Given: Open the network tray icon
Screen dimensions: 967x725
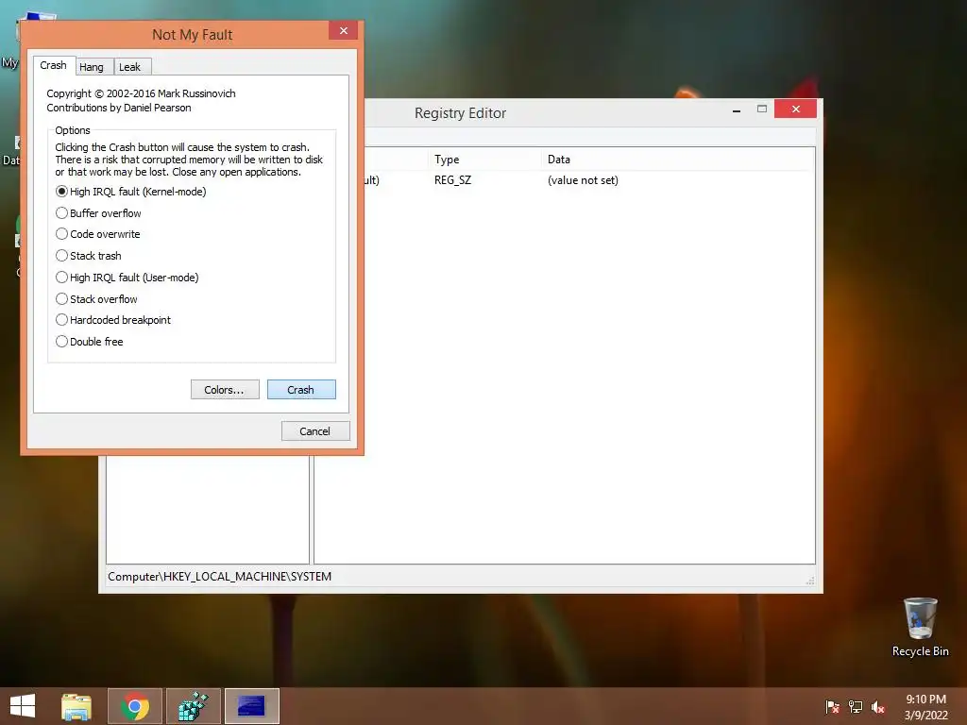Looking at the screenshot, I should [x=856, y=707].
